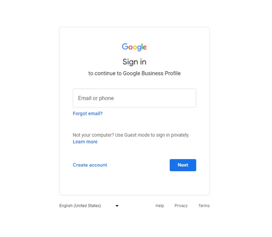Viewport: 272px width, 237px height.
Task: Open the Forgot email? link
Action: point(88,114)
